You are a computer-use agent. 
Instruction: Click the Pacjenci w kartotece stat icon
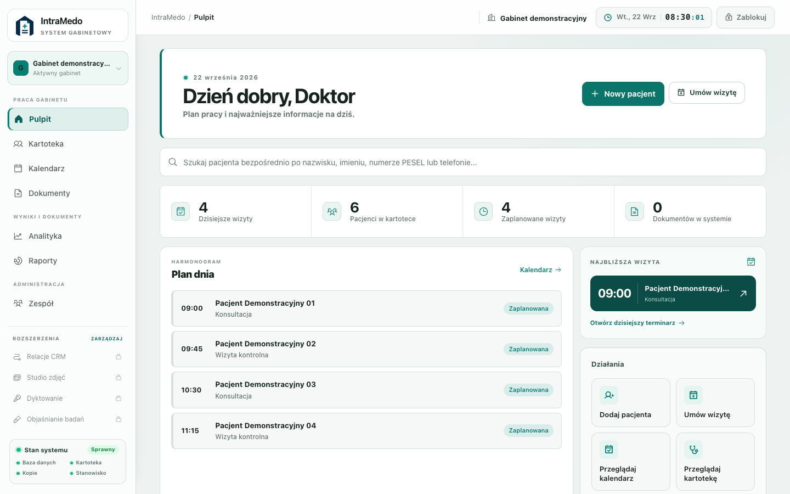pos(332,211)
